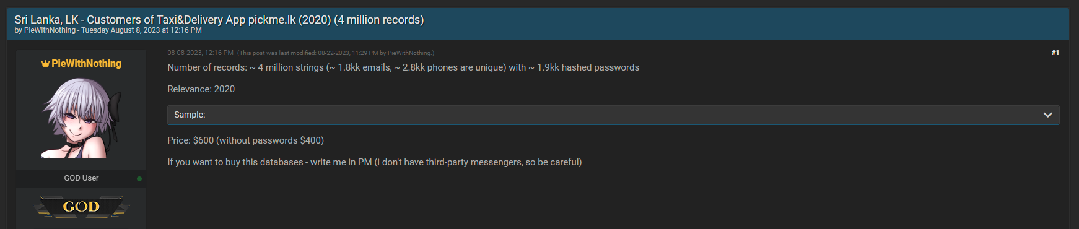Click the GOD User rank label

point(81,178)
